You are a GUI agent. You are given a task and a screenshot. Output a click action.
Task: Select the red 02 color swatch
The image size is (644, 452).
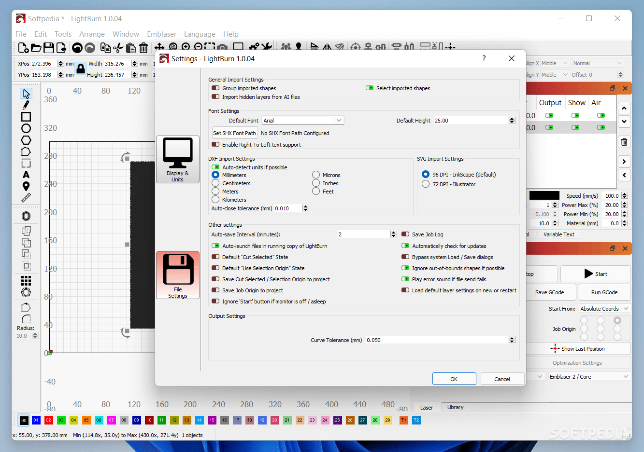pos(48,420)
